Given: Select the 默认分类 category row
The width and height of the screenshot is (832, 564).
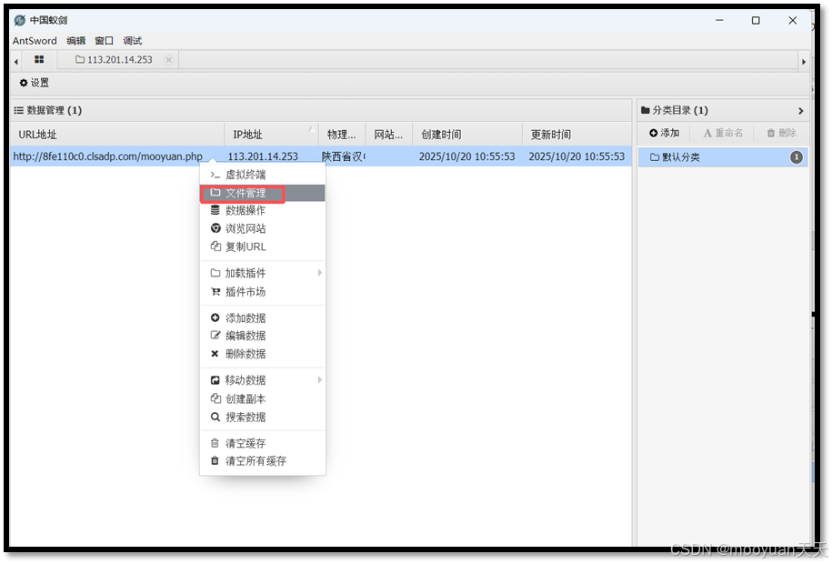Looking at the screenshot, I should coord(723,157).
